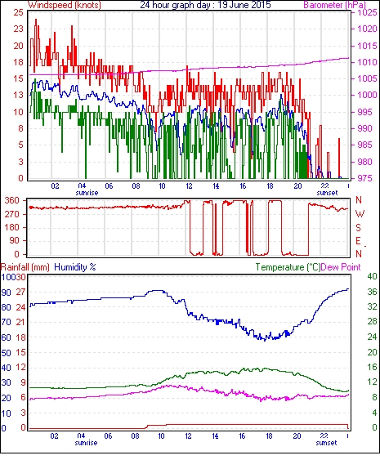Click the 20 hour tick on bottom graph

(297, 436)
